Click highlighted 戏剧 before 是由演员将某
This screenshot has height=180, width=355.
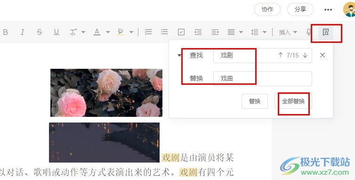point(170,157)
